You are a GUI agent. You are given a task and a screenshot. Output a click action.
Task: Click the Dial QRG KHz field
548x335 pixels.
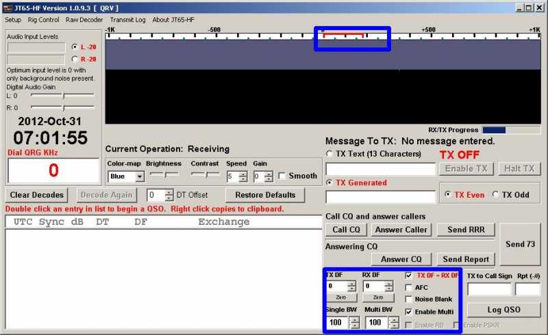pos(53,170)
